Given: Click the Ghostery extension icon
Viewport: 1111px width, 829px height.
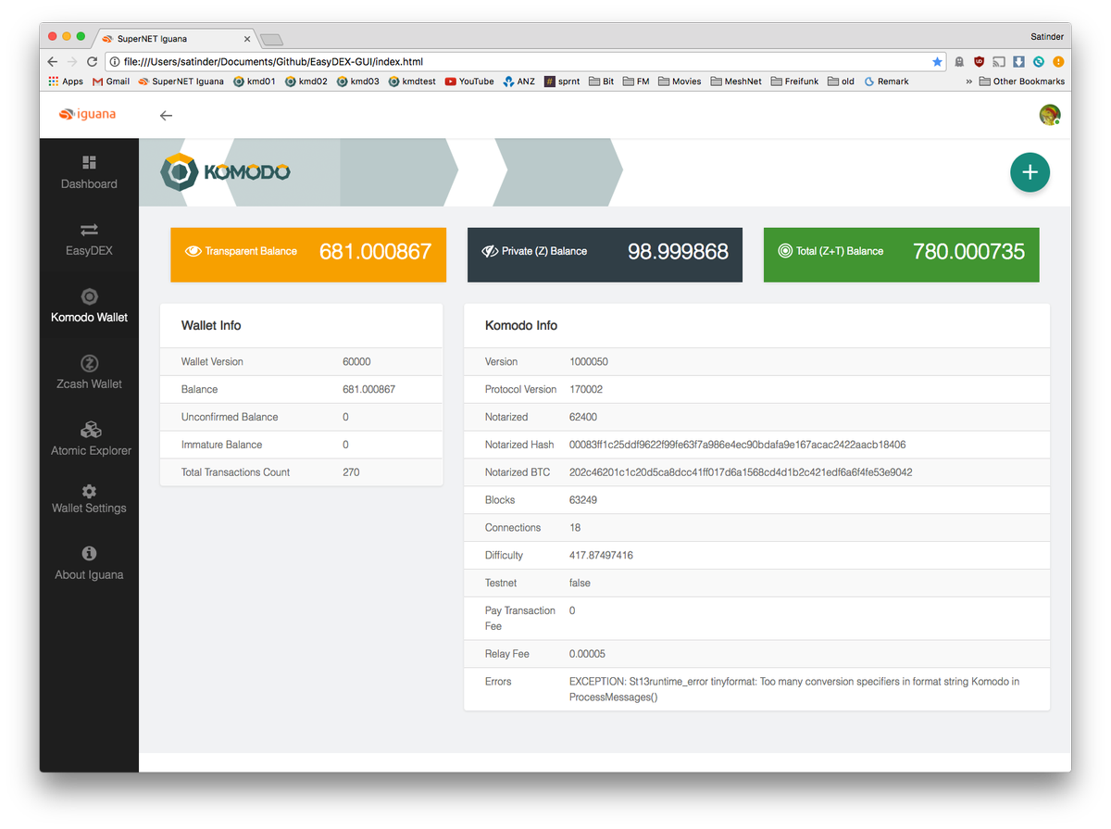Looking at the screenshot, I should coord(959,62).
